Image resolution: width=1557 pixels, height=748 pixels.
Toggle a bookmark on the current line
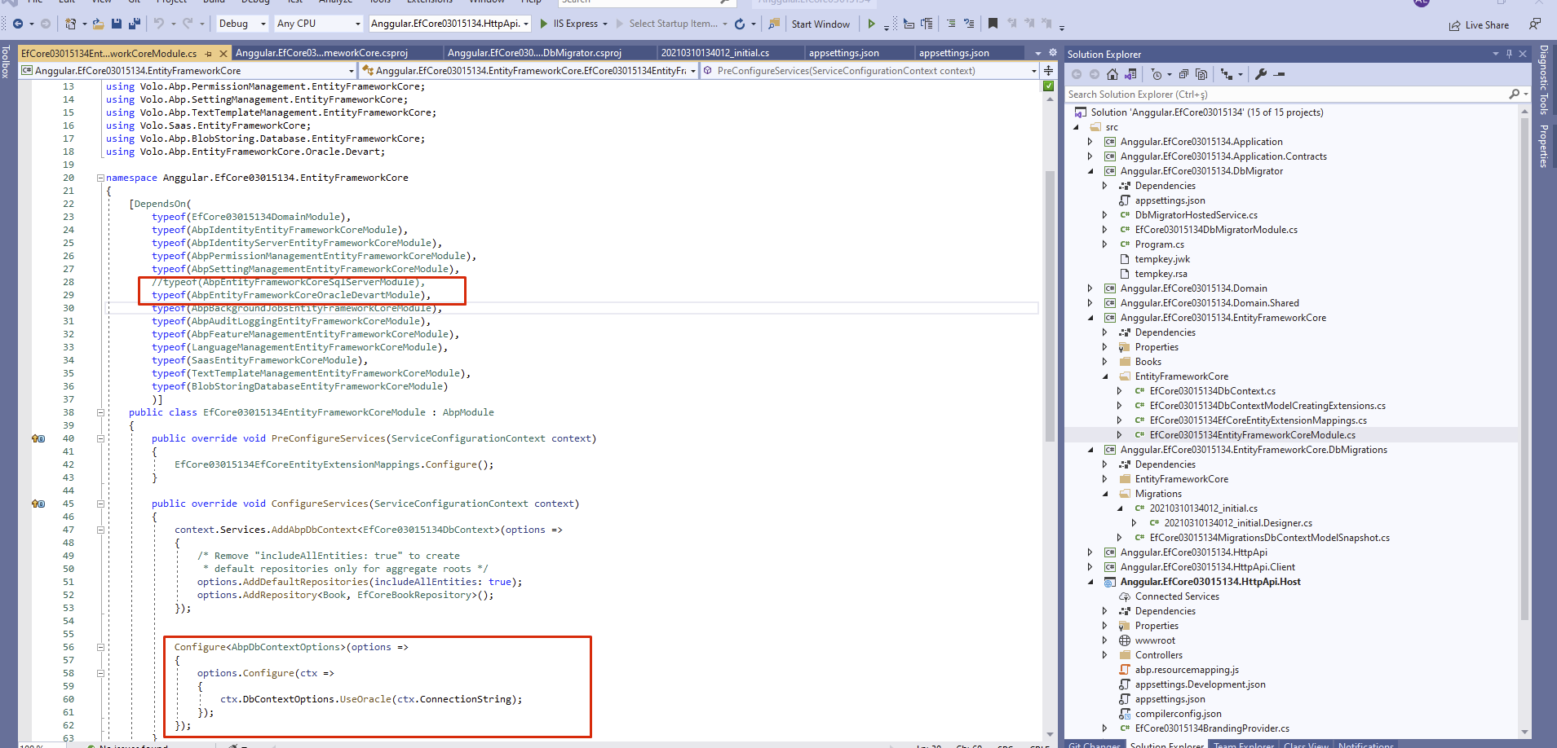point(993,24)
